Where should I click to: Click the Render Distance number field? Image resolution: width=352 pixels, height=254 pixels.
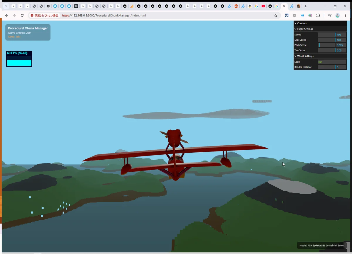(x=341, y=67)
